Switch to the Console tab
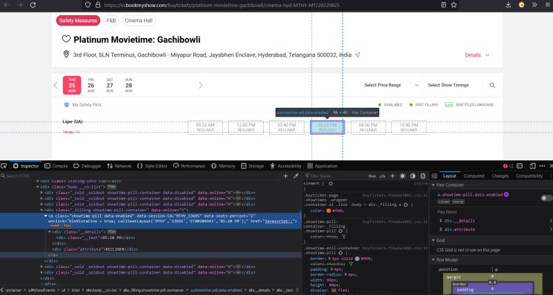 pos(56,166)
